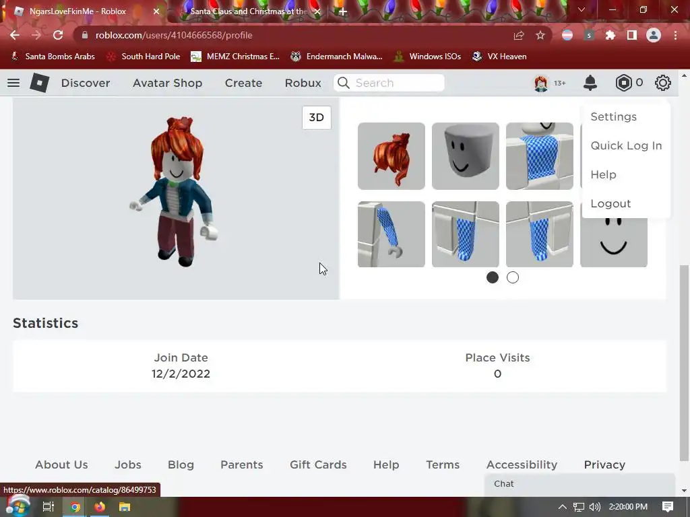Expand the tab search chevron
690x517 pixels.
[x=582, y=9]
